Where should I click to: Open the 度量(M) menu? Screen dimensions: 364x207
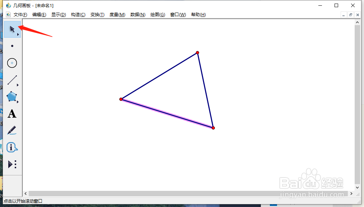(117, 15)
